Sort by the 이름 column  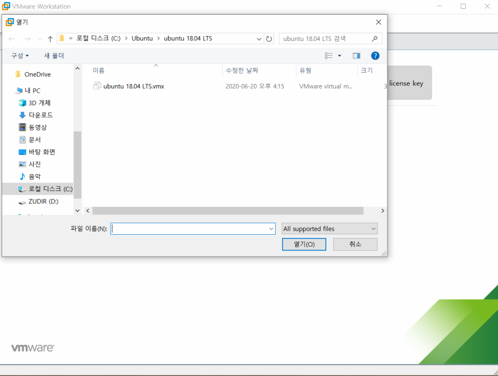(x=99, y=70)
